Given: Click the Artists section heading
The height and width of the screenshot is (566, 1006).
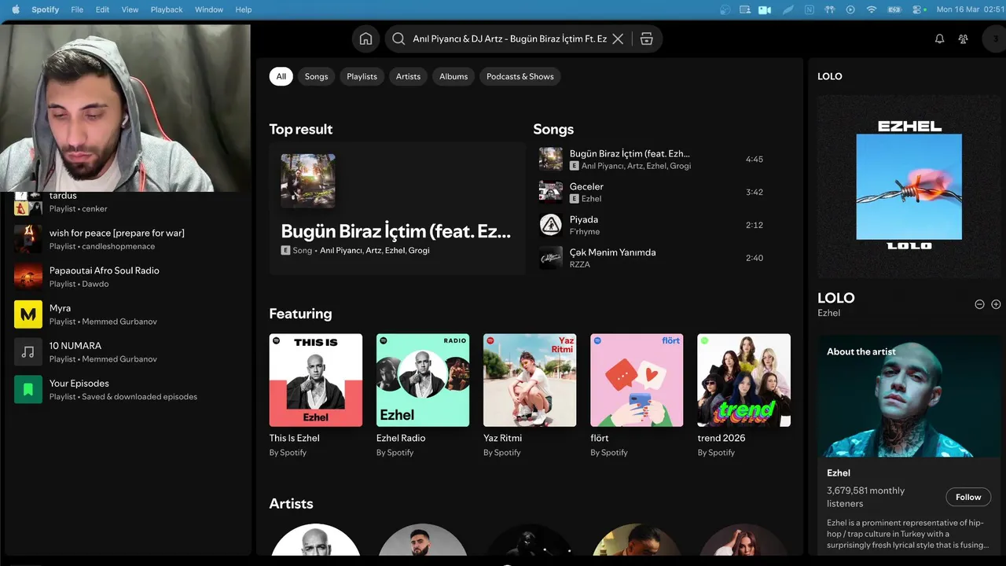Looking at the screenshot, I should 291,504.
